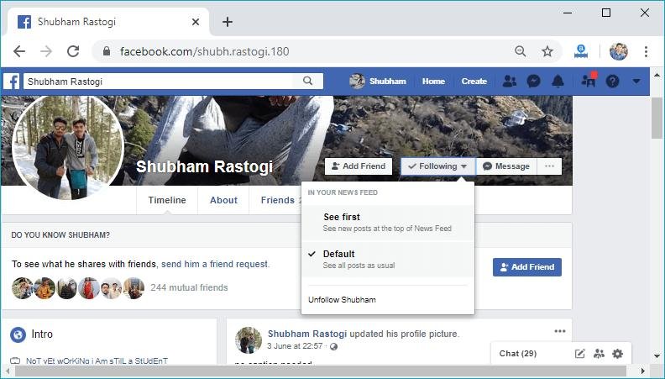Click the browser back arrow
This screenshot has width=665, height=379.
pyautogui.click(x=19, y=51)
